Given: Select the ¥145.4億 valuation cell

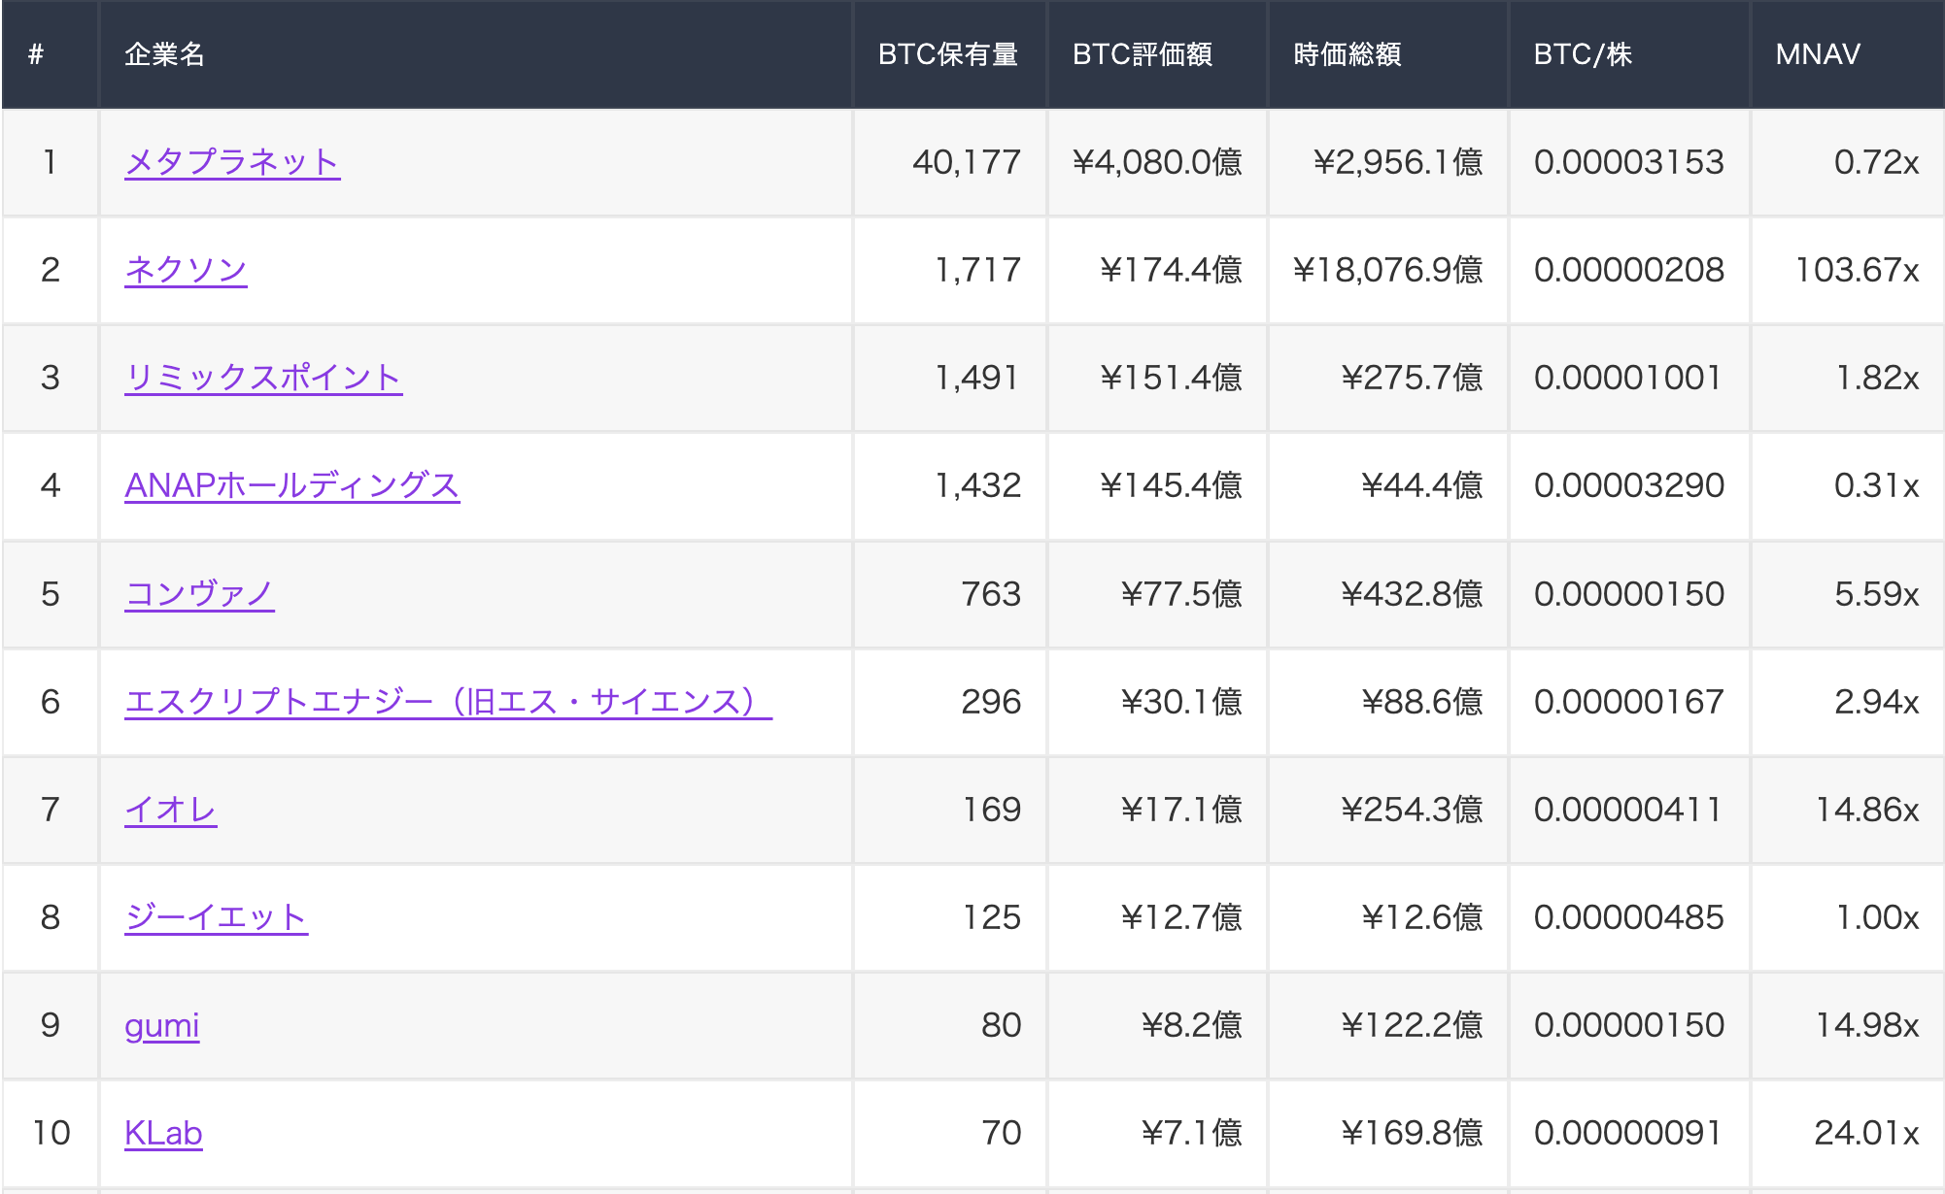Looking at the screenshot, I should [x=1157, y=485].
